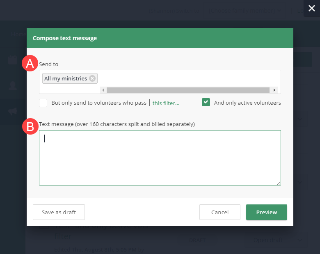
Task: Open the calendar icon in the left sidebar
Action: pos(12,60)
